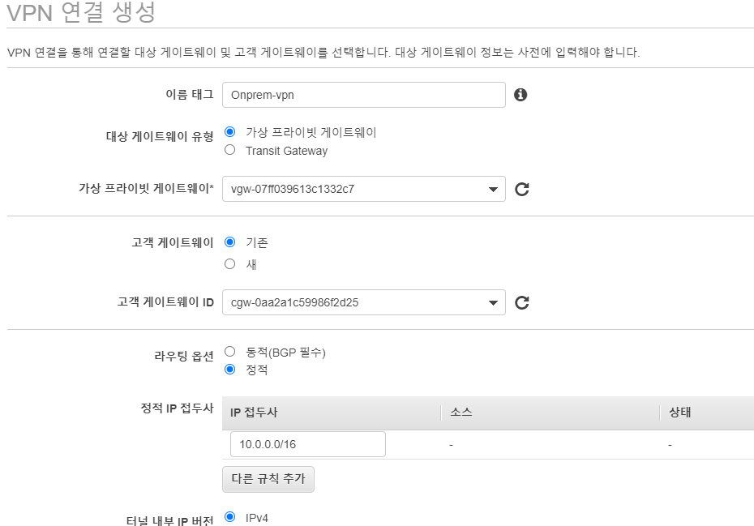Refresh the customer gateway ID list
The image size is (754, 526).
[522, 302]
